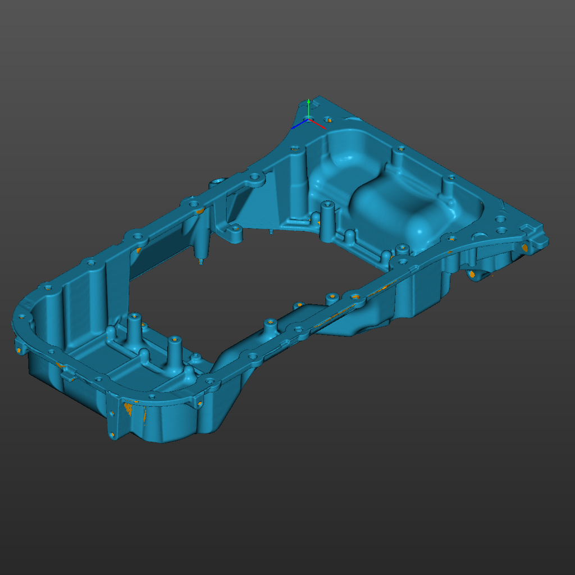
Task: Click the blue Z-axis of the coordinate triad
Action: click(x=300, y=124)
